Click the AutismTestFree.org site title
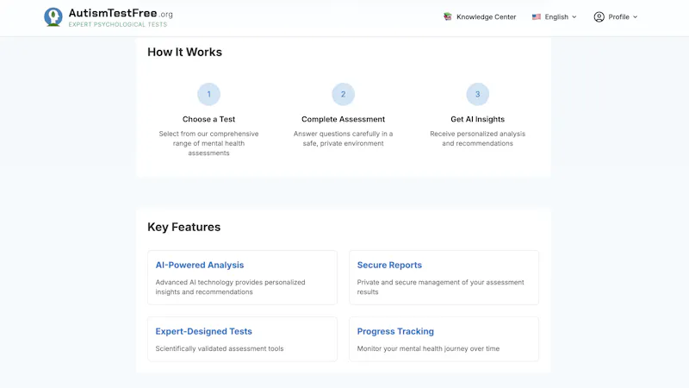This screenshot has width=689, height=388. pos(121,14)
